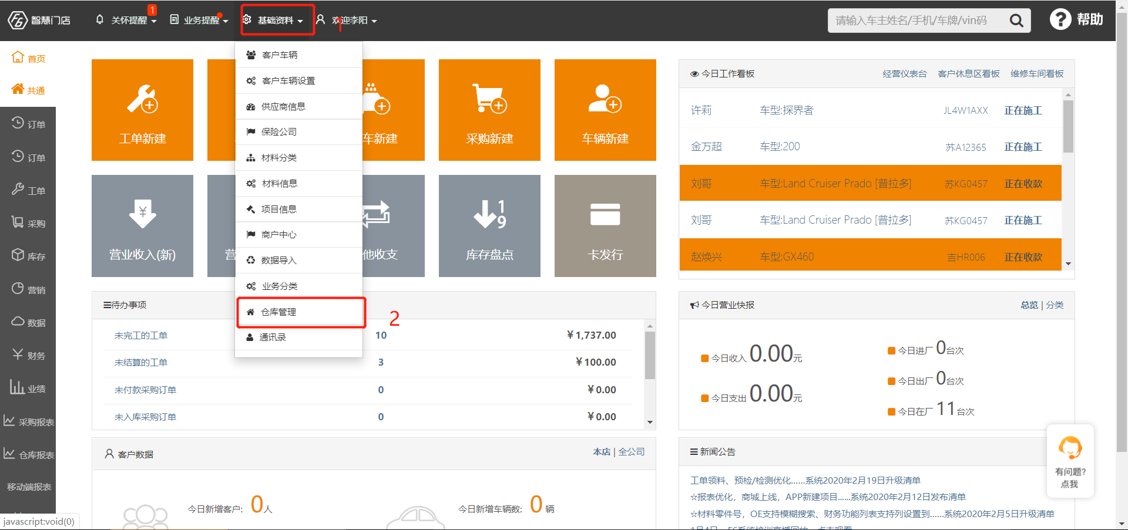Select 通讯录 from the menu
The image size is (1128, 530).
298,337
